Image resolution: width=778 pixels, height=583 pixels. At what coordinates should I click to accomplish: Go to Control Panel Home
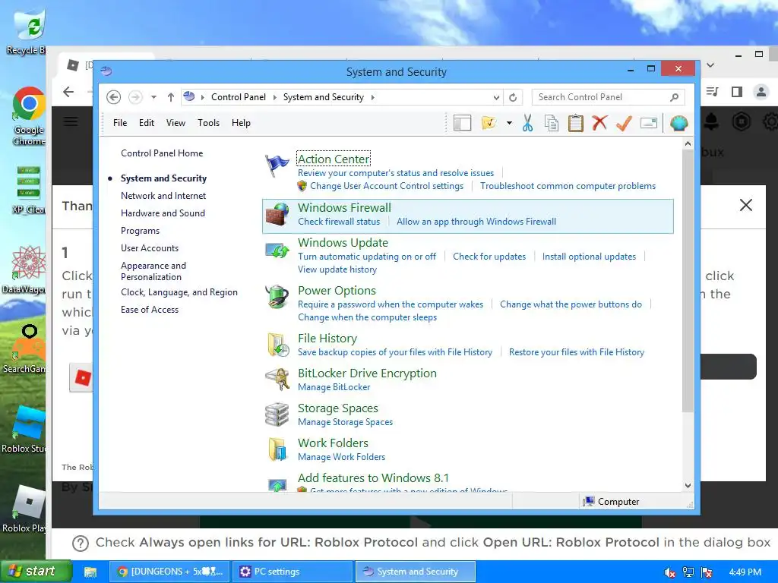tap(162, 153)
